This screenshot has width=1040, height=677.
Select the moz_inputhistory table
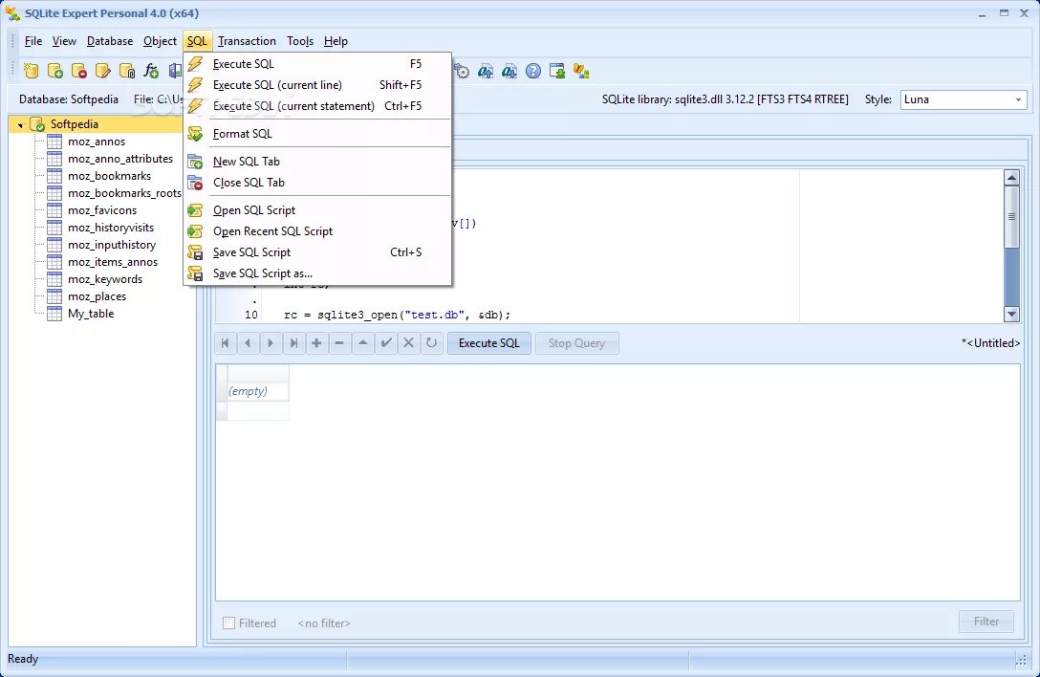pos(112,245)
